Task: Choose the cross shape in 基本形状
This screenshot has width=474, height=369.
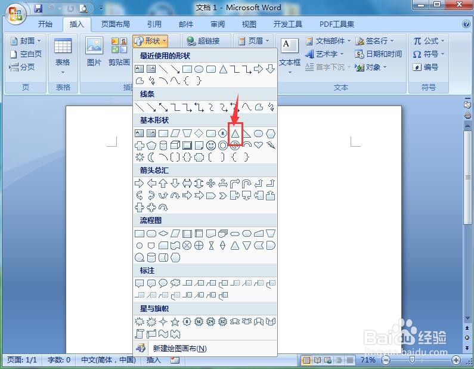Action: [x=140, y=145]
